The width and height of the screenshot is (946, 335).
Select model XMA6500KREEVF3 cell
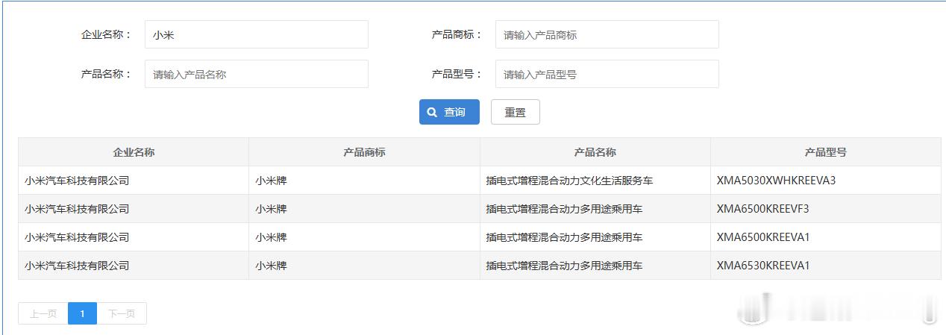click(825, 209)
